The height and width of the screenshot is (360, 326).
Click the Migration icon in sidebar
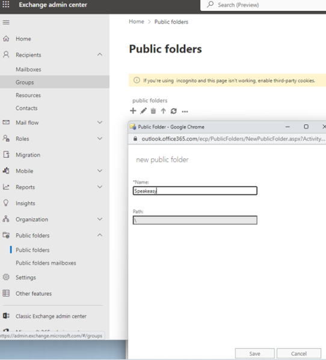click(x=6, y=155)
